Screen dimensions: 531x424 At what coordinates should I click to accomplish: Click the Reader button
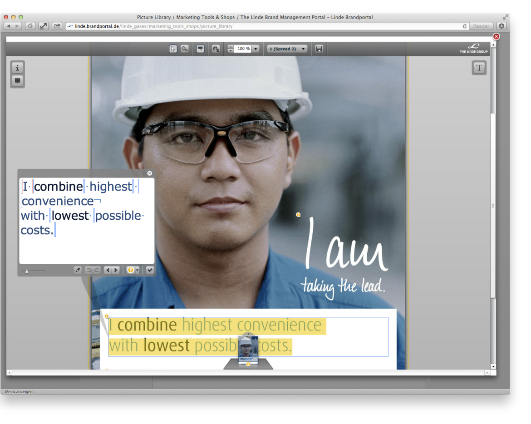tap(481, 26)
